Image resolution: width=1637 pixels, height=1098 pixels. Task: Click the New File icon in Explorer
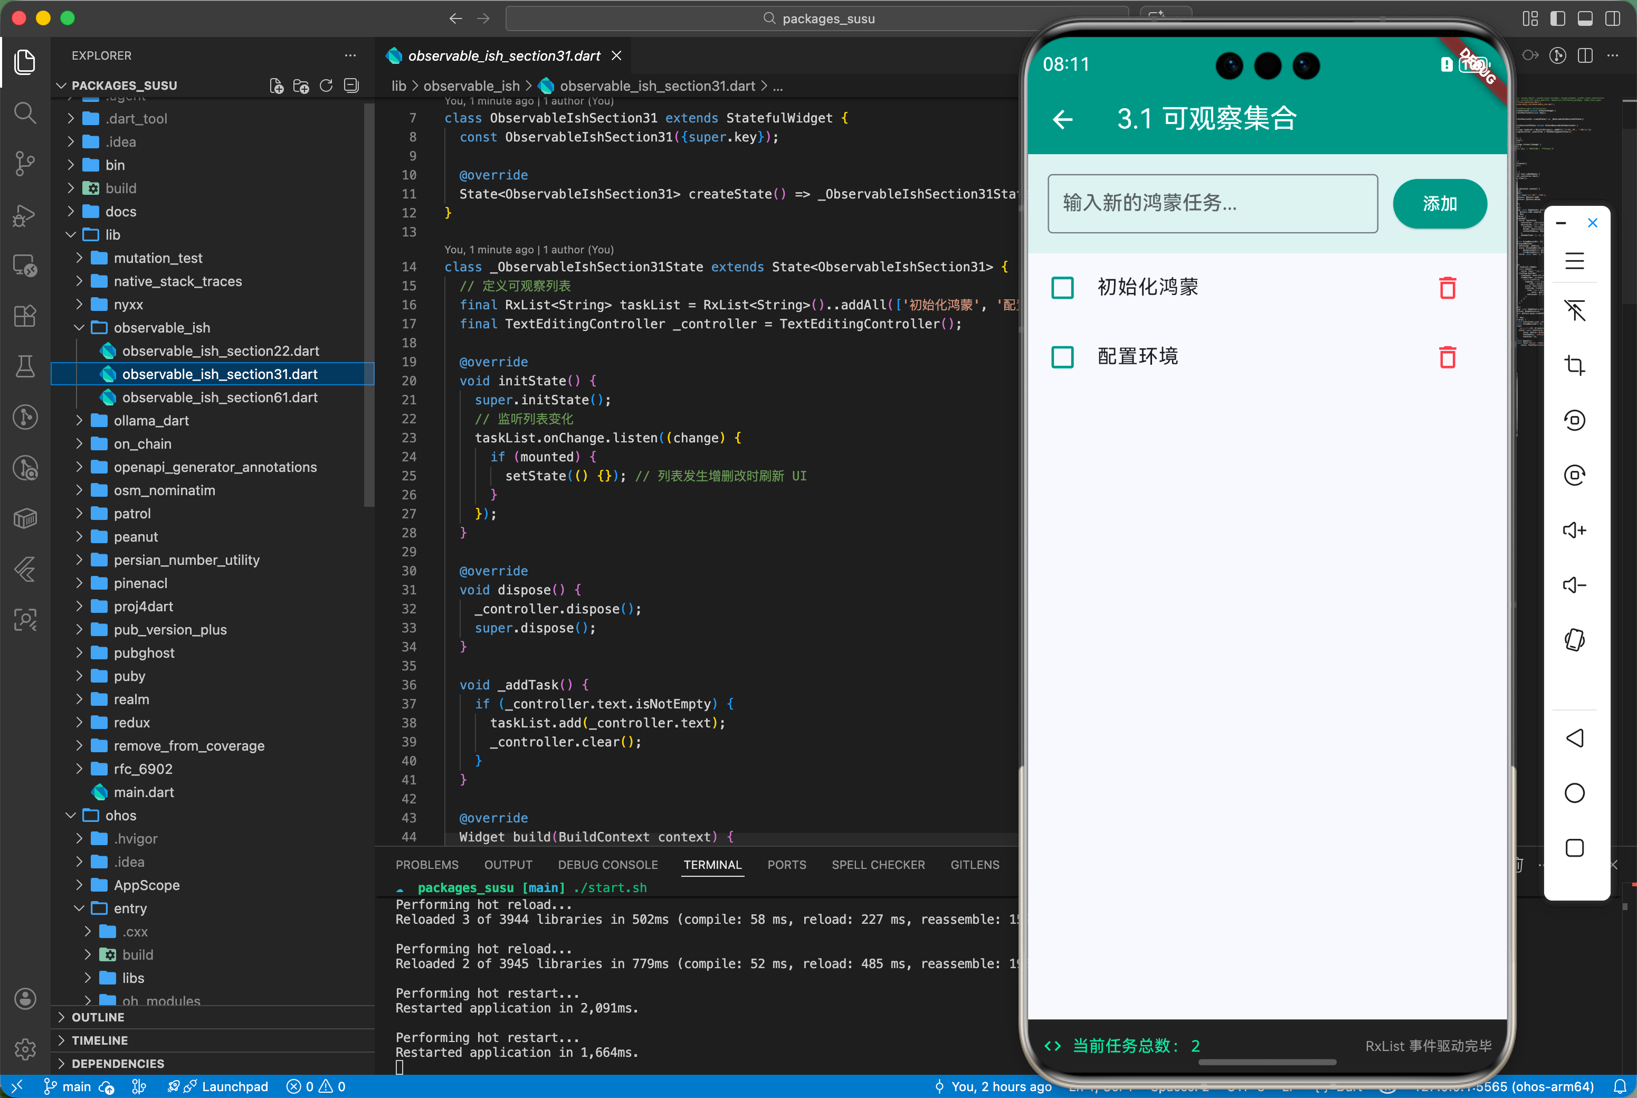pos(277,86)
